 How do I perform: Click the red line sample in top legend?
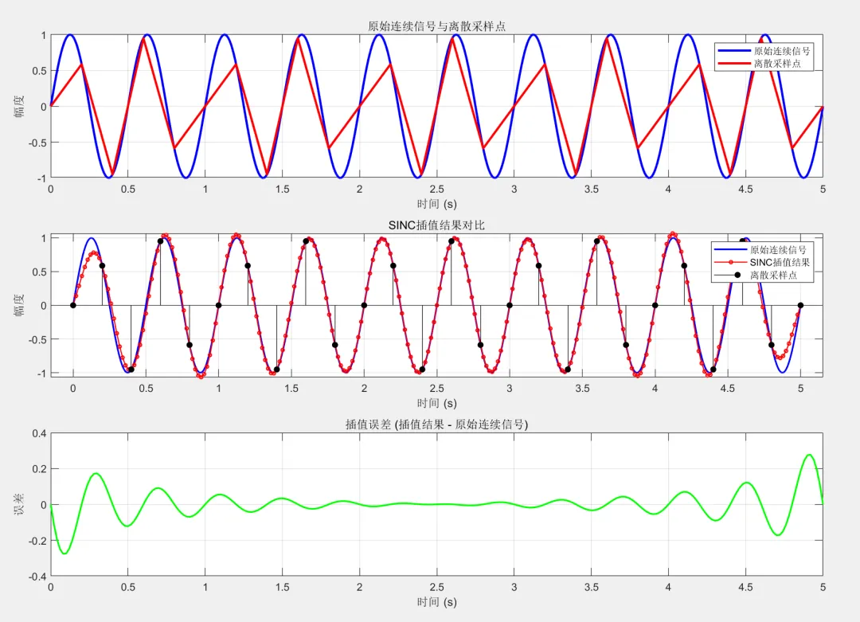coord(733,63)
